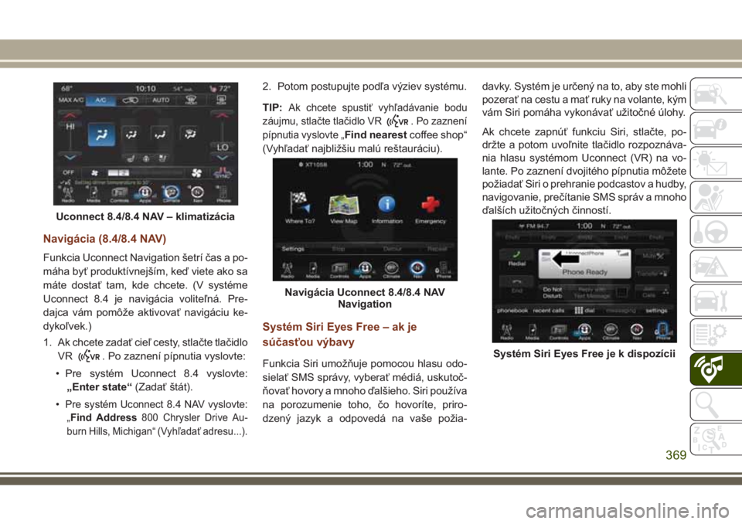Open the magnifying glass search tab

click(716, 403)
